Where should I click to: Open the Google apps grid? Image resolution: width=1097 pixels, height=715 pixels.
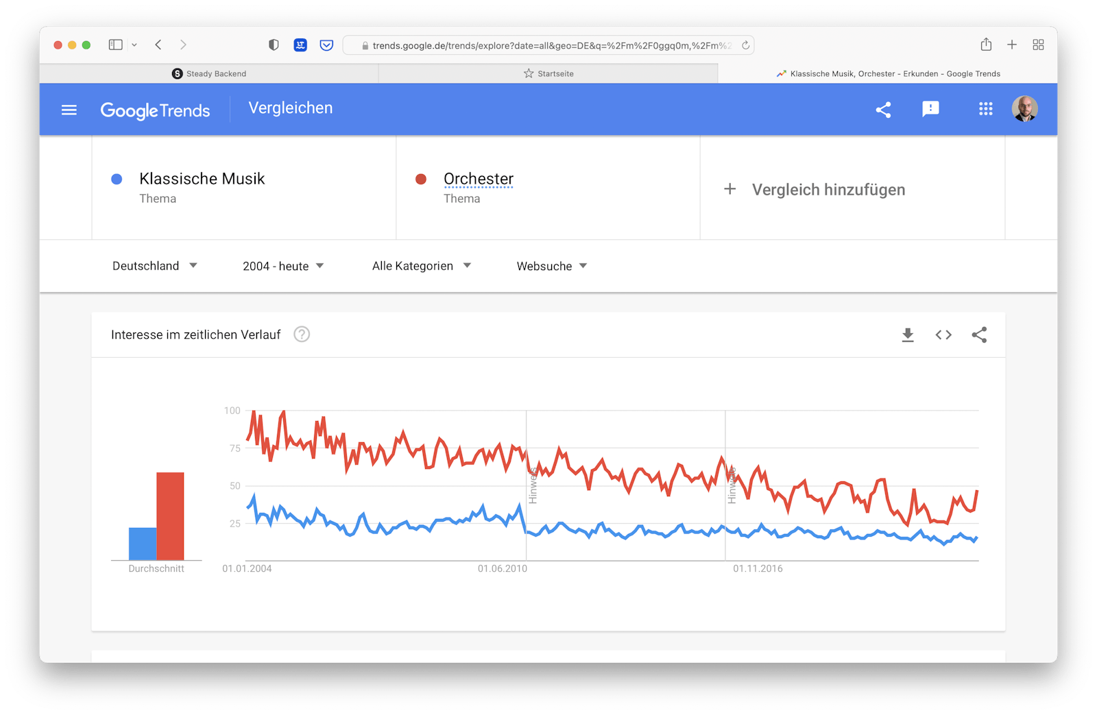(985, 109)
